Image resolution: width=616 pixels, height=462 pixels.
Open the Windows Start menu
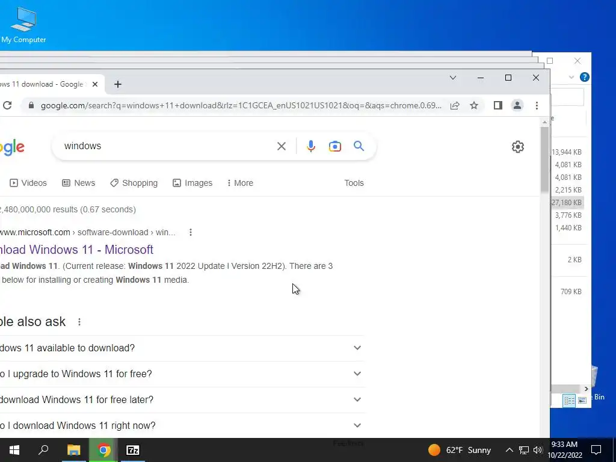click(x=14, y=450)
